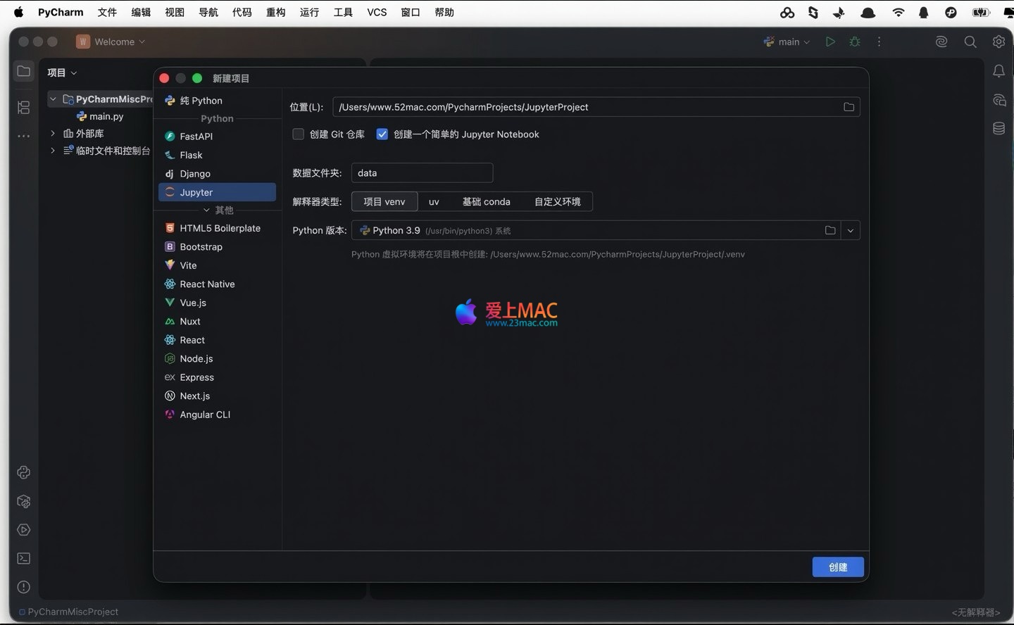The image size is (1014, 625).
Task: Collapse the 其他 section in project types
Action: coord(207,210)
